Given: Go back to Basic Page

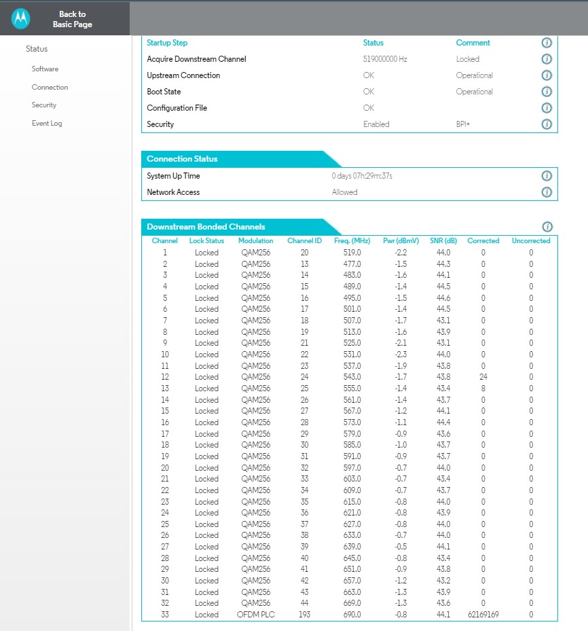Looking at the screenshot, I should coord(72,19).
